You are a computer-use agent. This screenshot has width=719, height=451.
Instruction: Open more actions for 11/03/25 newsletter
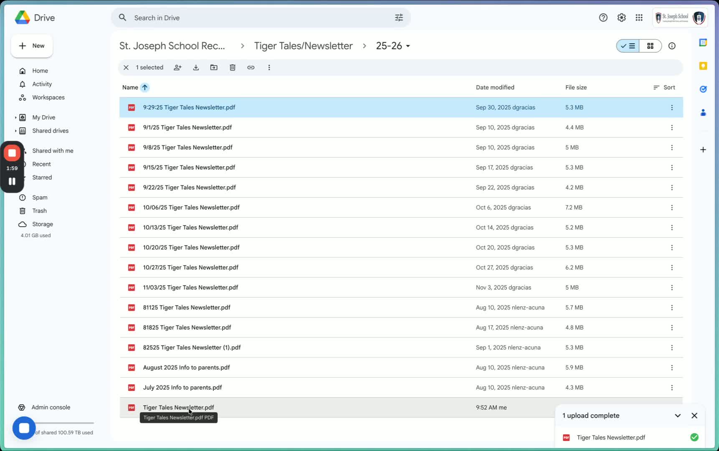(x=672, y=287)
